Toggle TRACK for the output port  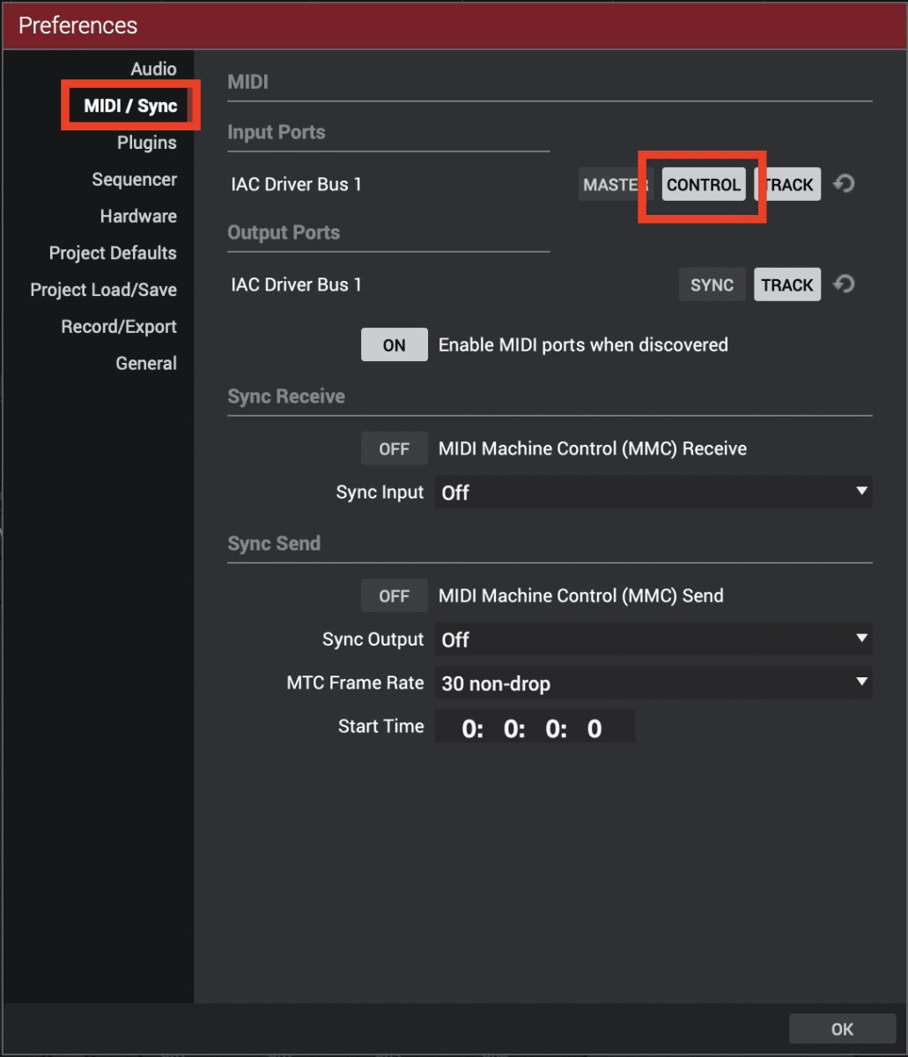(787, 285)
